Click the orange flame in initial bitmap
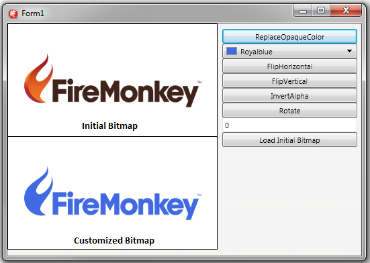The height and width of the screenshot is (263, 370). 38,79
